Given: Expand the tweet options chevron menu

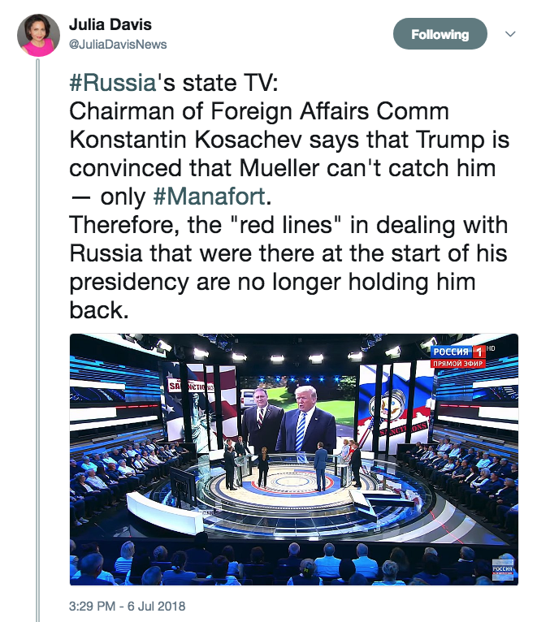Looking at the screenshot, I should point(510,34).
